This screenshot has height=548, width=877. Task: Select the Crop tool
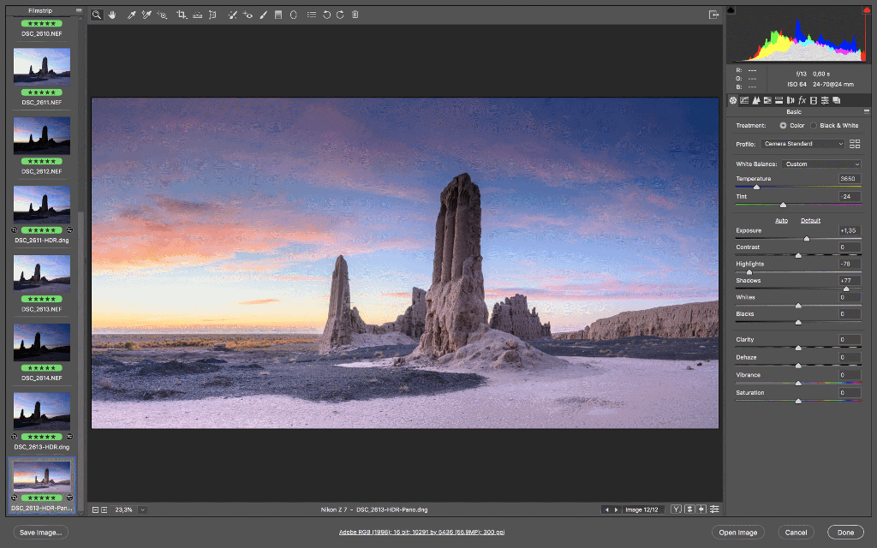pos(180,15)
